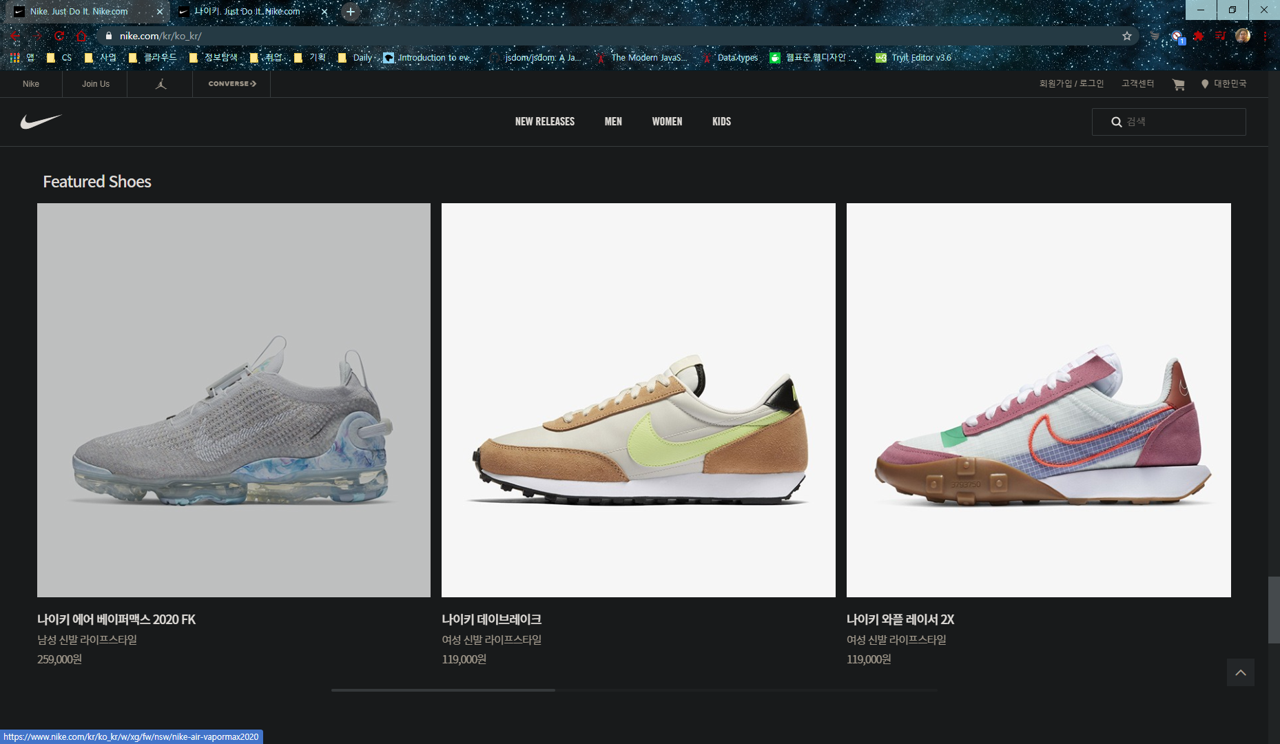Screen dimensions: 1280x744
Task: Open 'Introduction to ev...' bookmark
Action: 429,58
